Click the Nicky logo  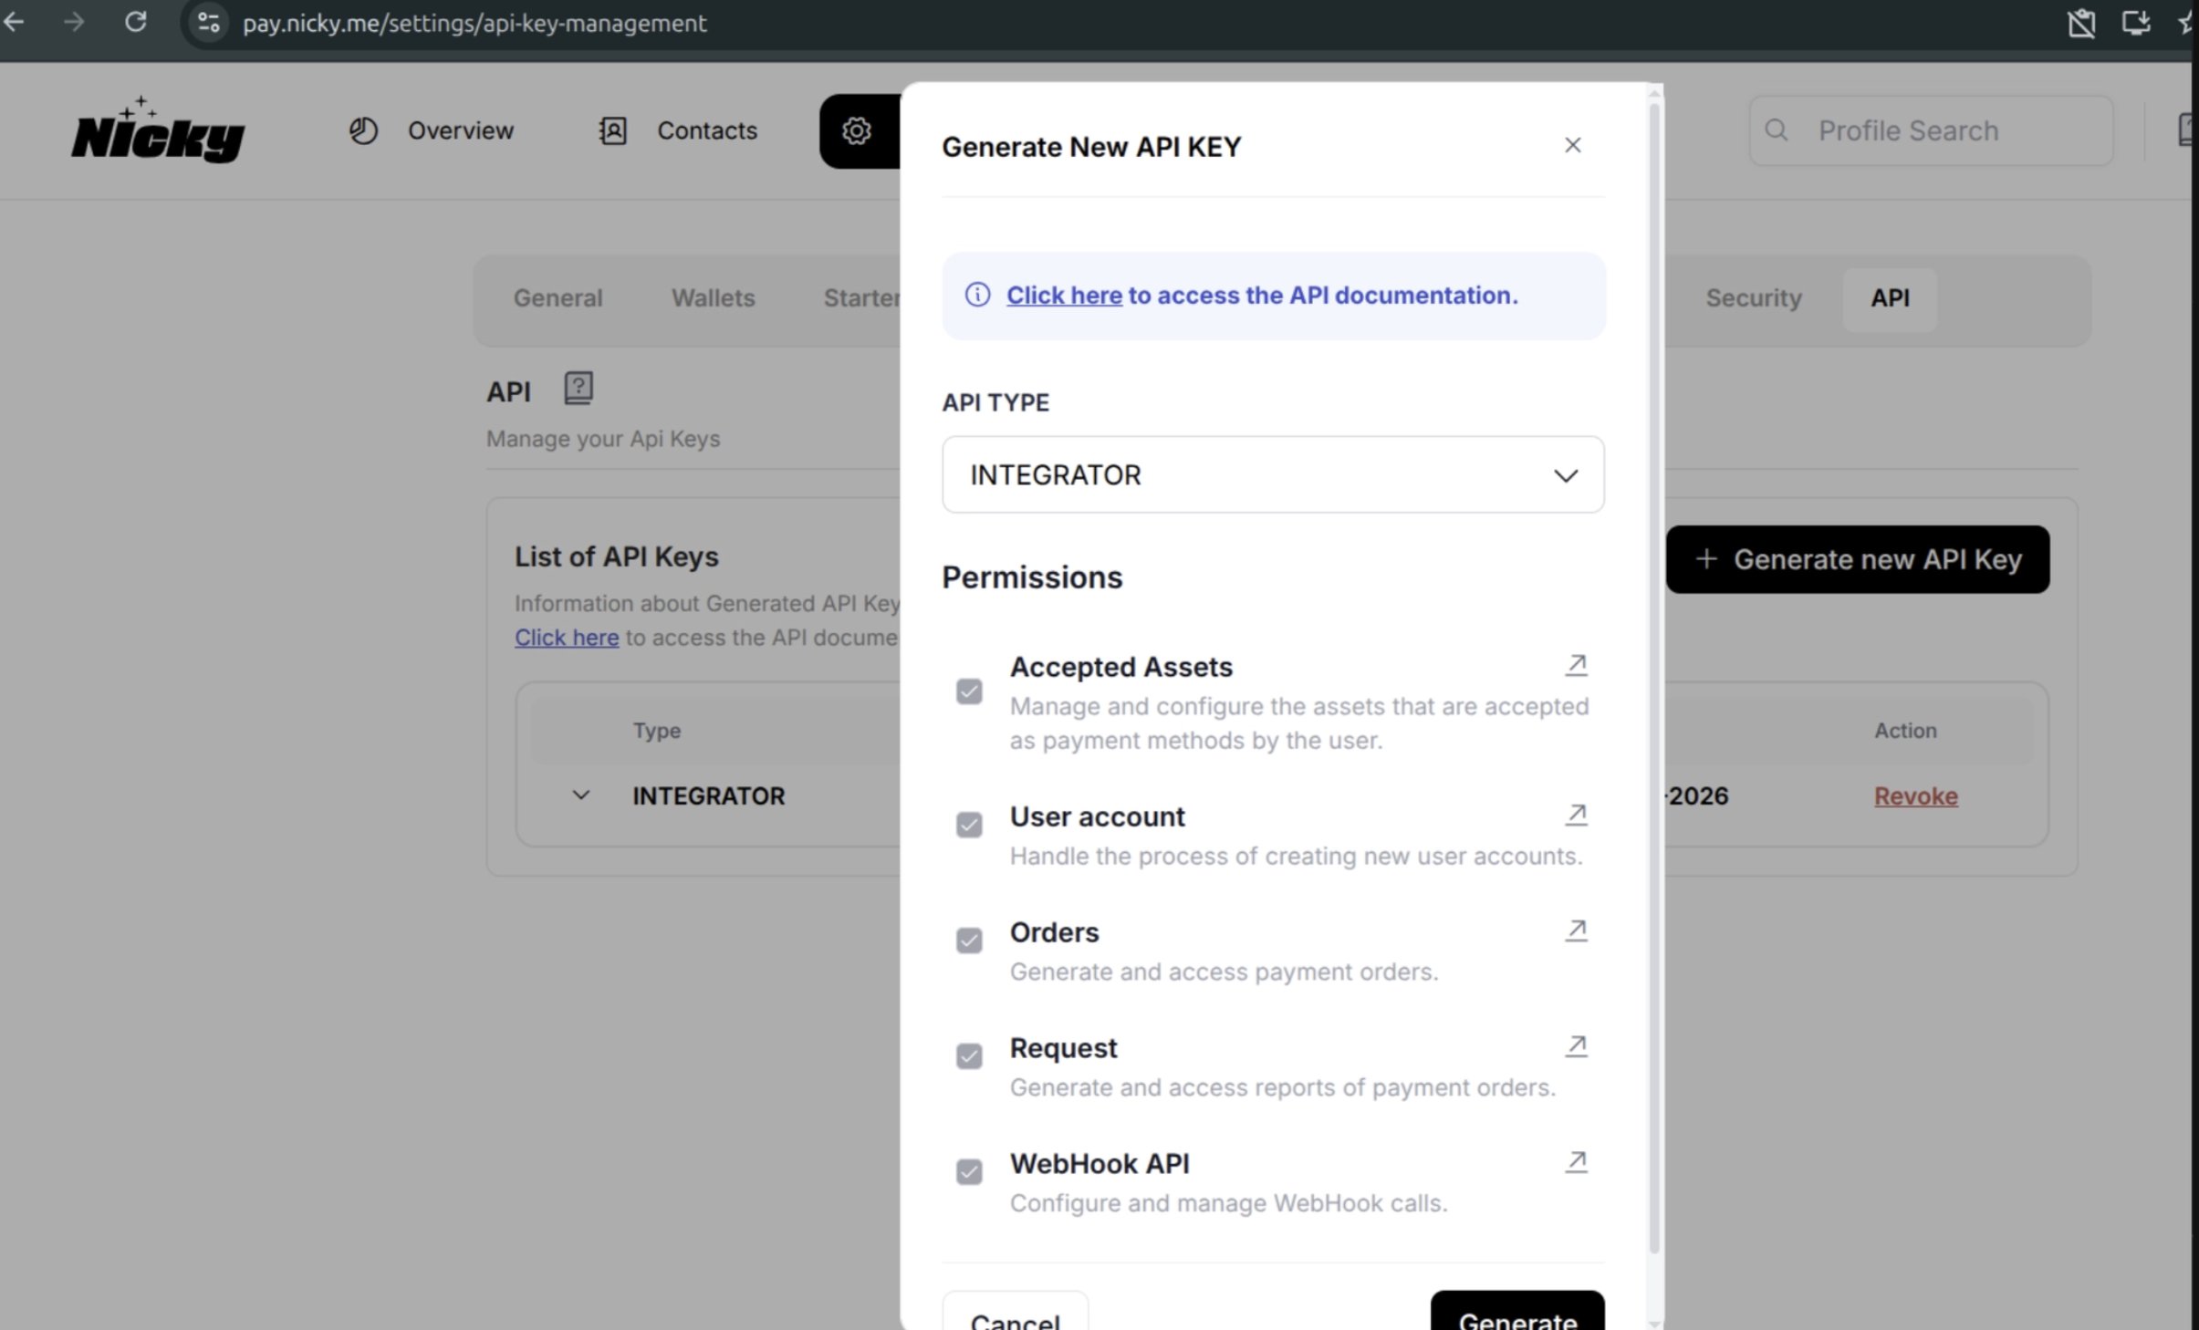coord(159,130)
